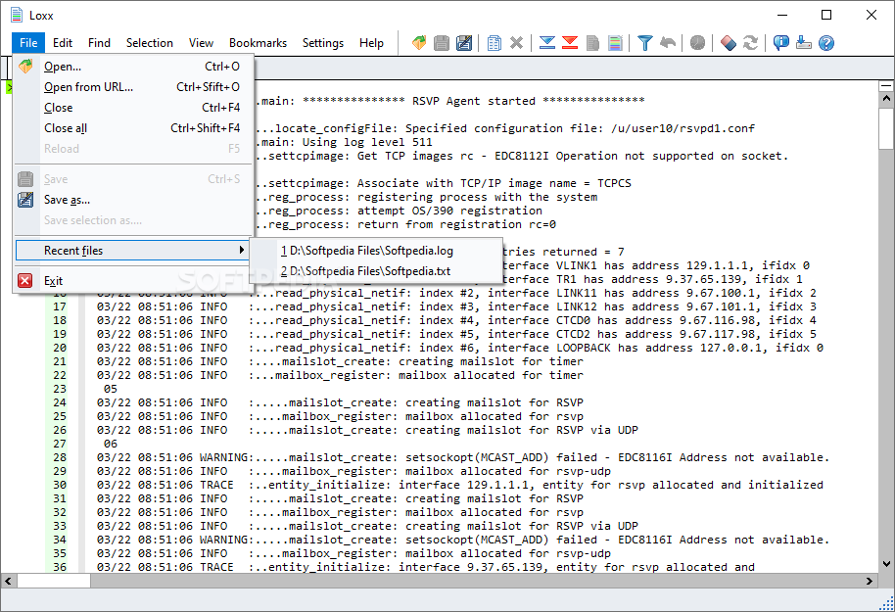Click the vertical scrollbar thumb
The image size is (895, 612).
(886, 127)
